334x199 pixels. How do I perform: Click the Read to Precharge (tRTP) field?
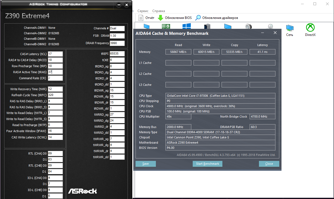pos(55,125)
